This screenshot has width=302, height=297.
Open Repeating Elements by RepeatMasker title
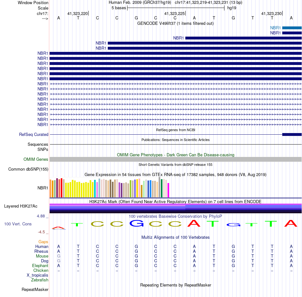(x=175, y=285)
